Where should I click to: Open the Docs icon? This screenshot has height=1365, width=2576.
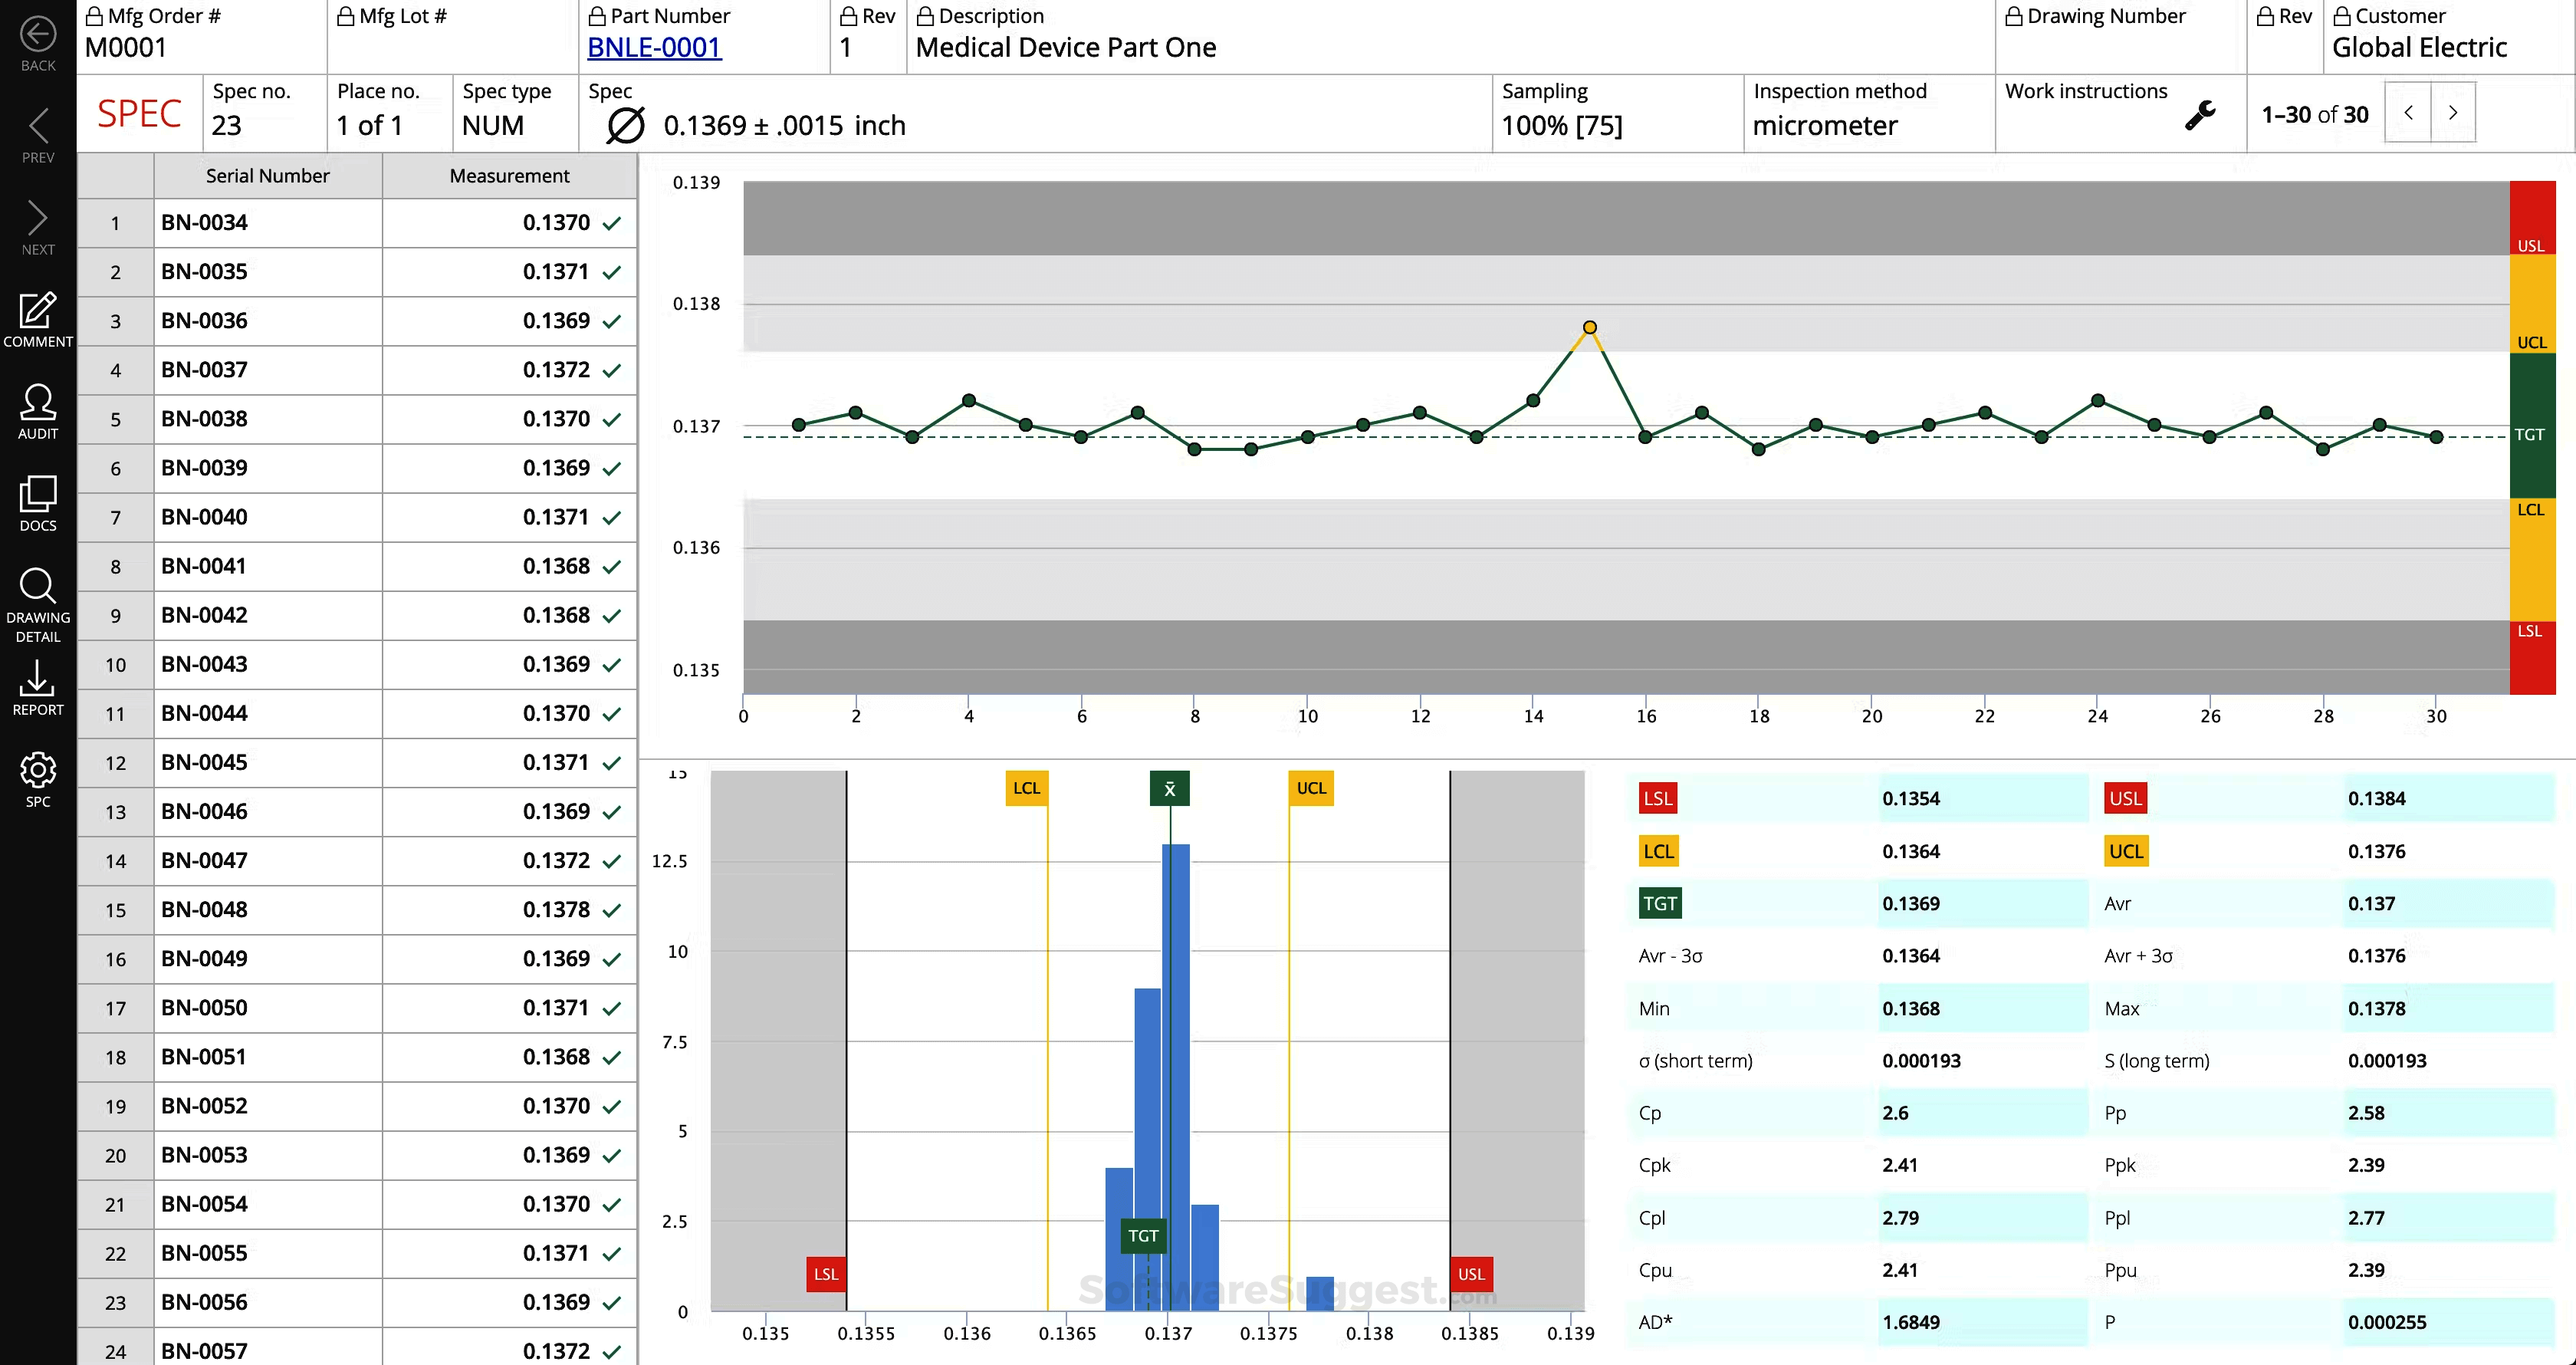38,495
